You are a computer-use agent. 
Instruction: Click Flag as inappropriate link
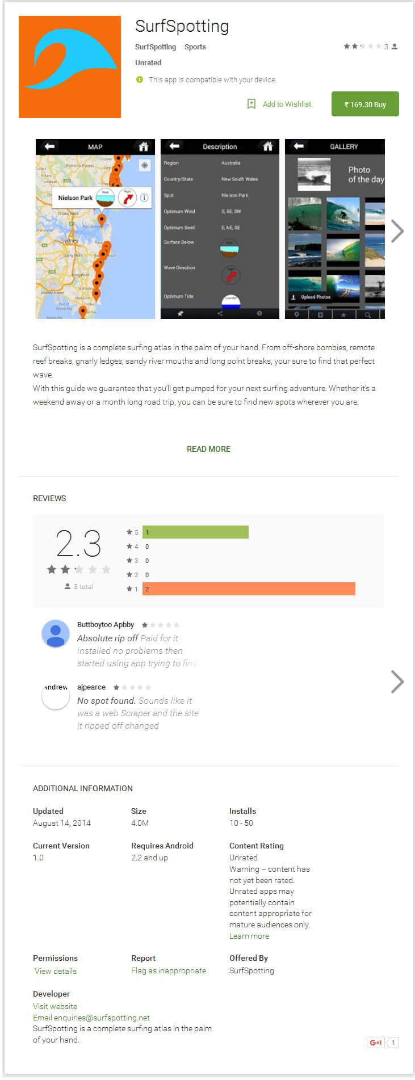click(169, 970)
